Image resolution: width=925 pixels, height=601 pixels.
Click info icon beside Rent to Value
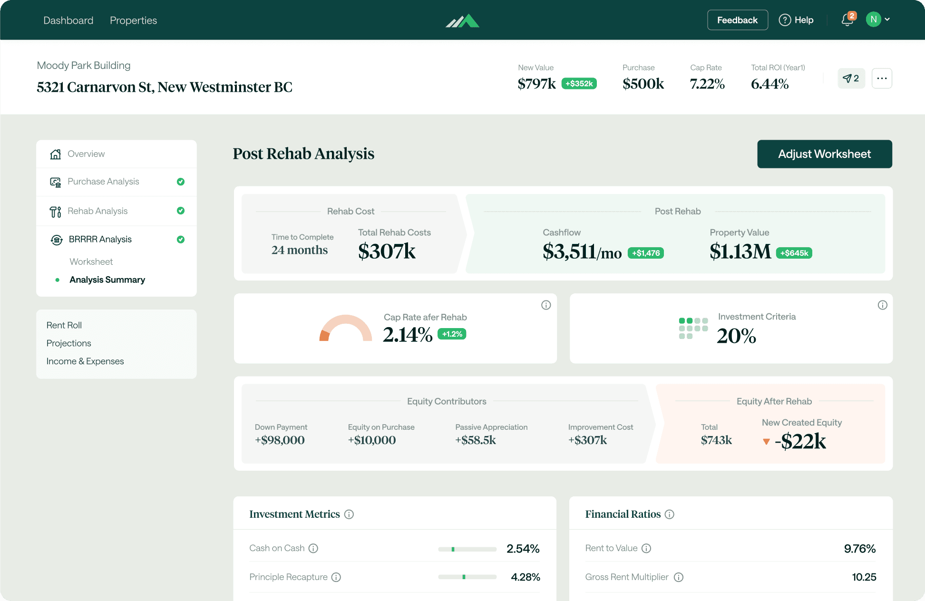click(646, 548)
